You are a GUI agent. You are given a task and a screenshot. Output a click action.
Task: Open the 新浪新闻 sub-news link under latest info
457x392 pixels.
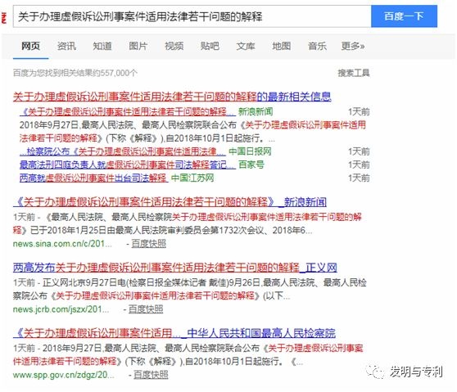[128, 111]
